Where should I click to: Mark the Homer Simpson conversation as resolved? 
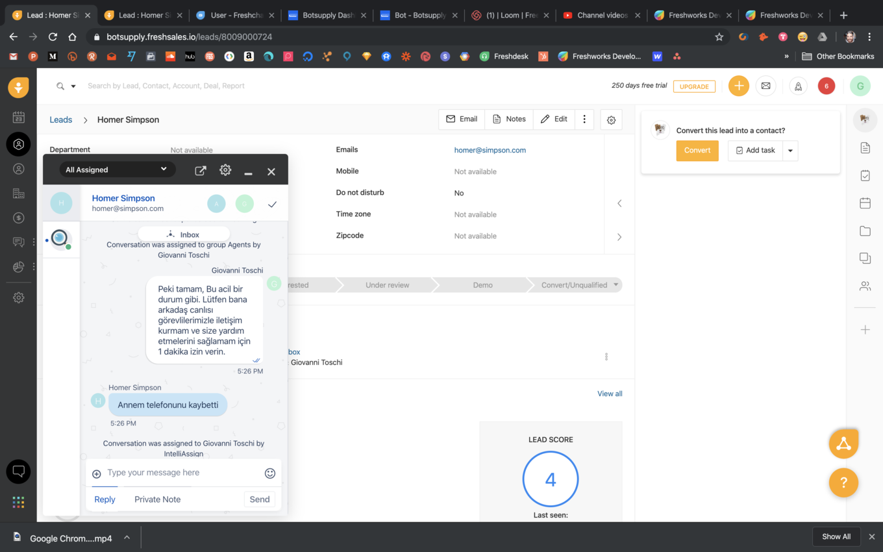(x=272, y=203)
